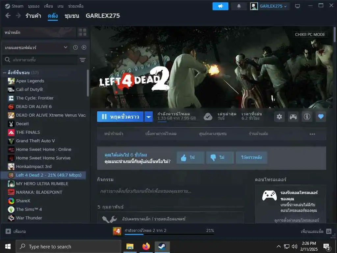337x253 pixels.
Task: Click the announcements megaphone button
Action: pyautogui.click(x=220, y=6)
